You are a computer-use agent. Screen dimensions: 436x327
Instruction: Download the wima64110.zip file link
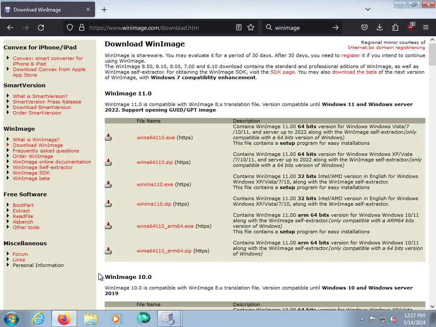[155, 162]
